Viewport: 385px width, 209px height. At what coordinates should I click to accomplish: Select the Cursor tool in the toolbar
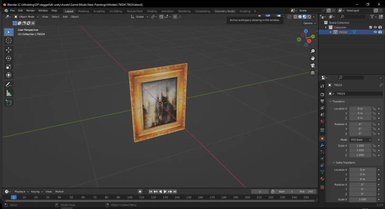9,40
